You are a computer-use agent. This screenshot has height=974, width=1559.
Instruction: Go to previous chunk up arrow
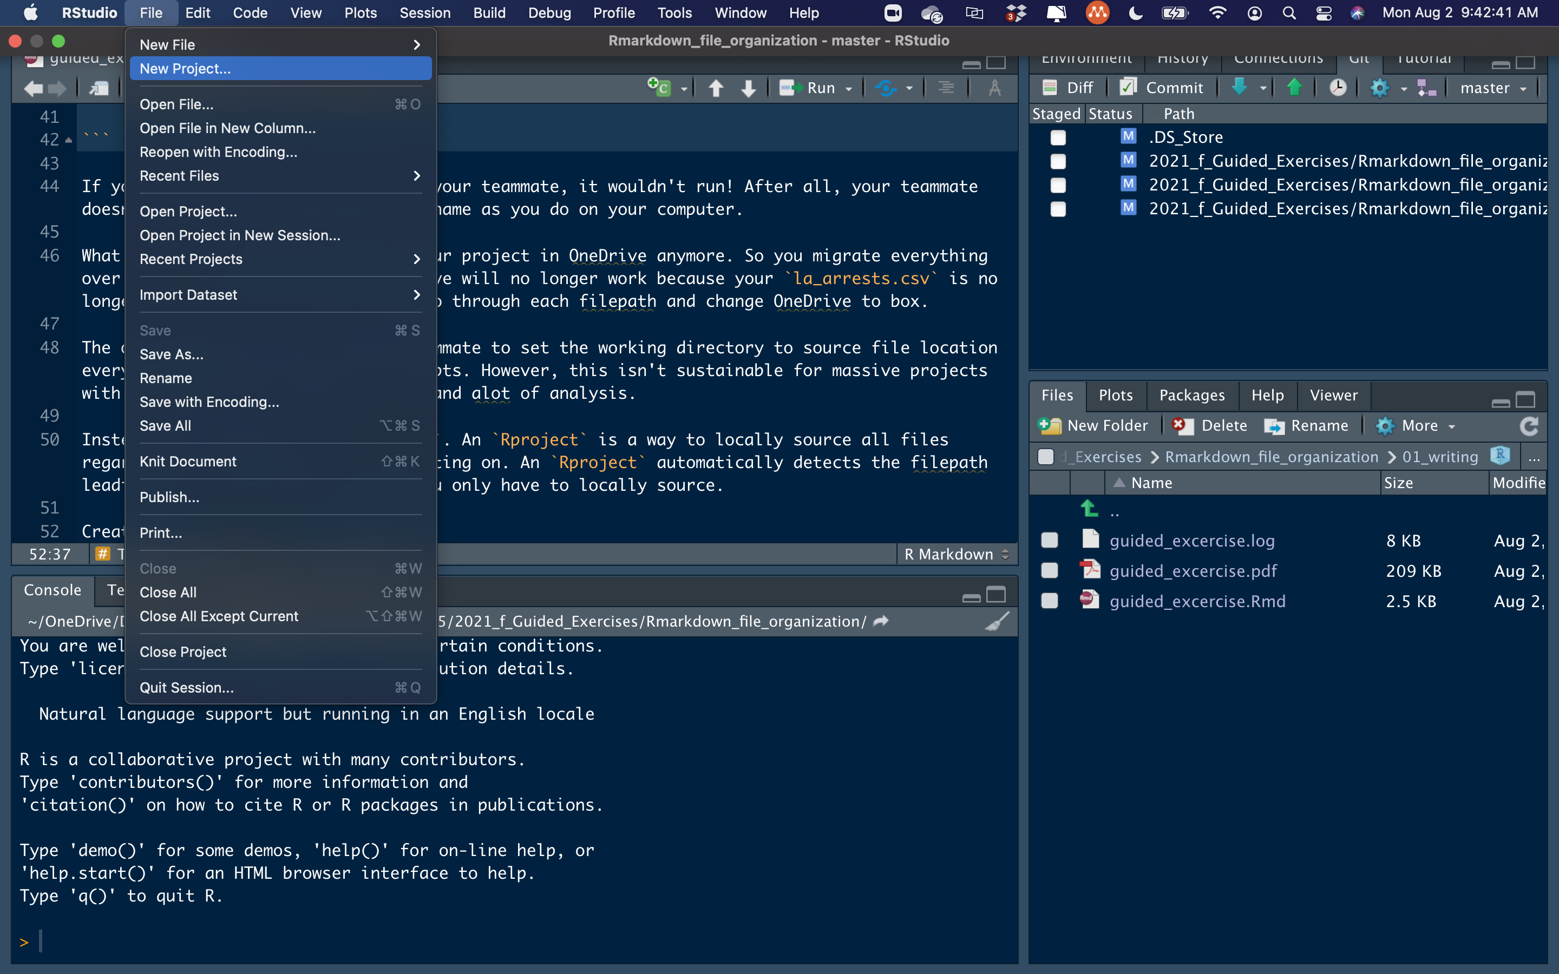pyautogui.click(x=716, y=88)
